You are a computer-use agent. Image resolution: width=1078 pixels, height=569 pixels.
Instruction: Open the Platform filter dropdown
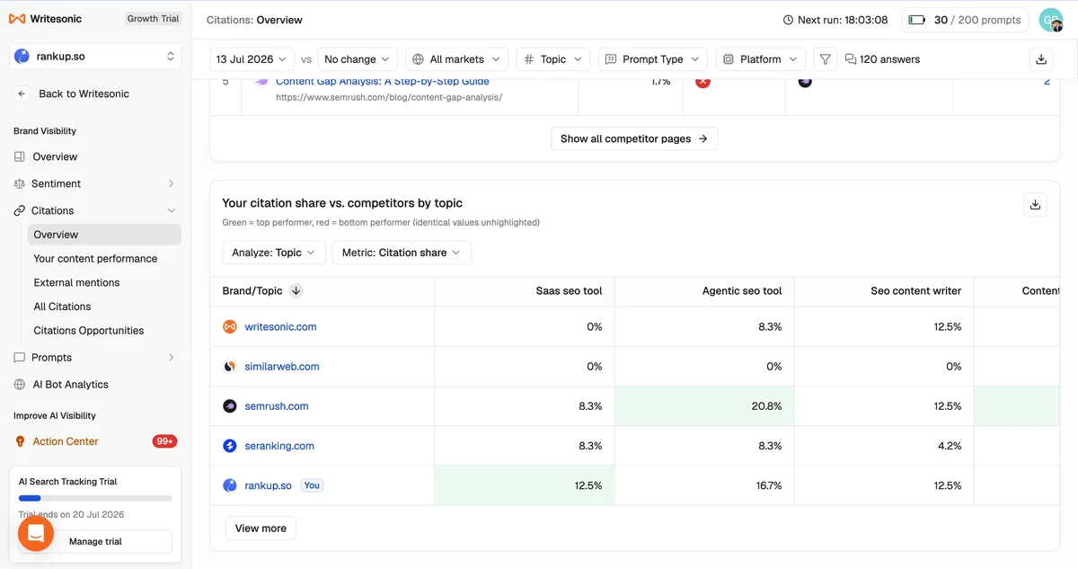[761, 59]
